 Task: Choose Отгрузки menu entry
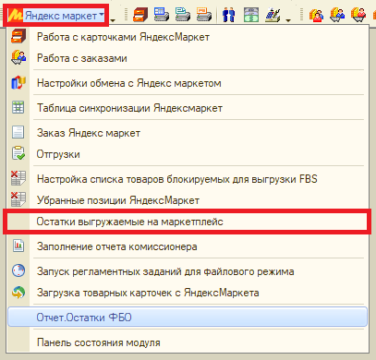click(x=188, y=154)
